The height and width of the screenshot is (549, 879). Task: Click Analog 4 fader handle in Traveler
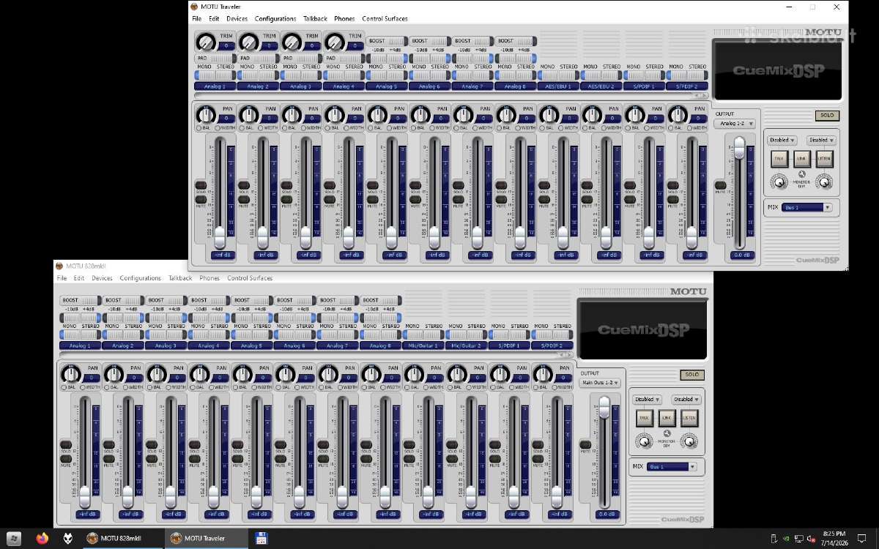click(x=349, y=237)
